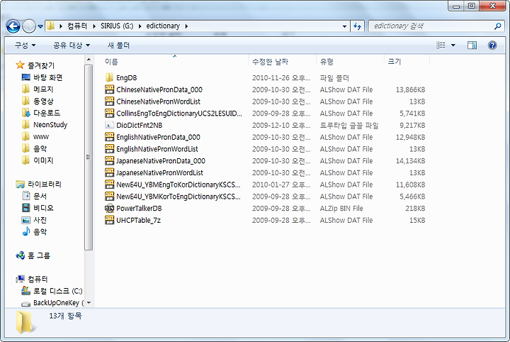
Task: Select the BackUpOneKey drive
Action: pyautogui.click(x=58, y=303)
